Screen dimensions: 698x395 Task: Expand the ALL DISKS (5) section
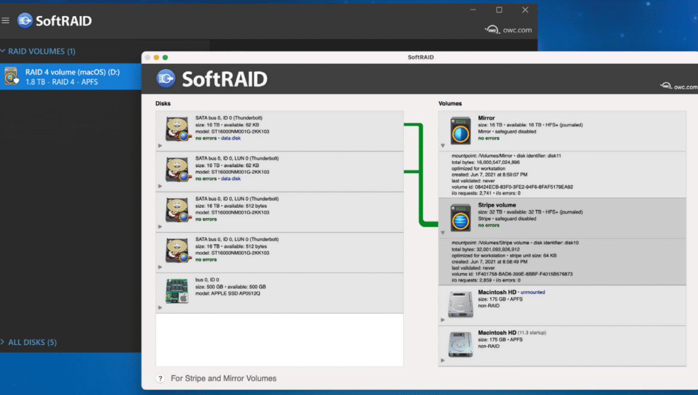pyautogui.click(x=2, y=342)
